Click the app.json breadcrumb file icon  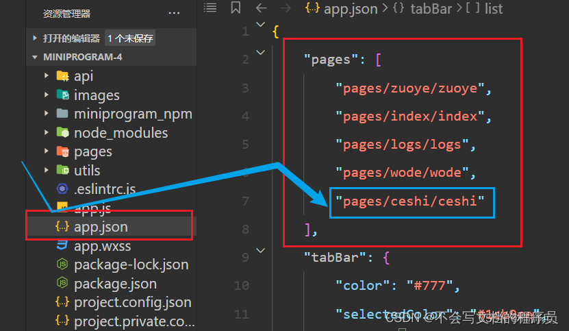[312, 8]
